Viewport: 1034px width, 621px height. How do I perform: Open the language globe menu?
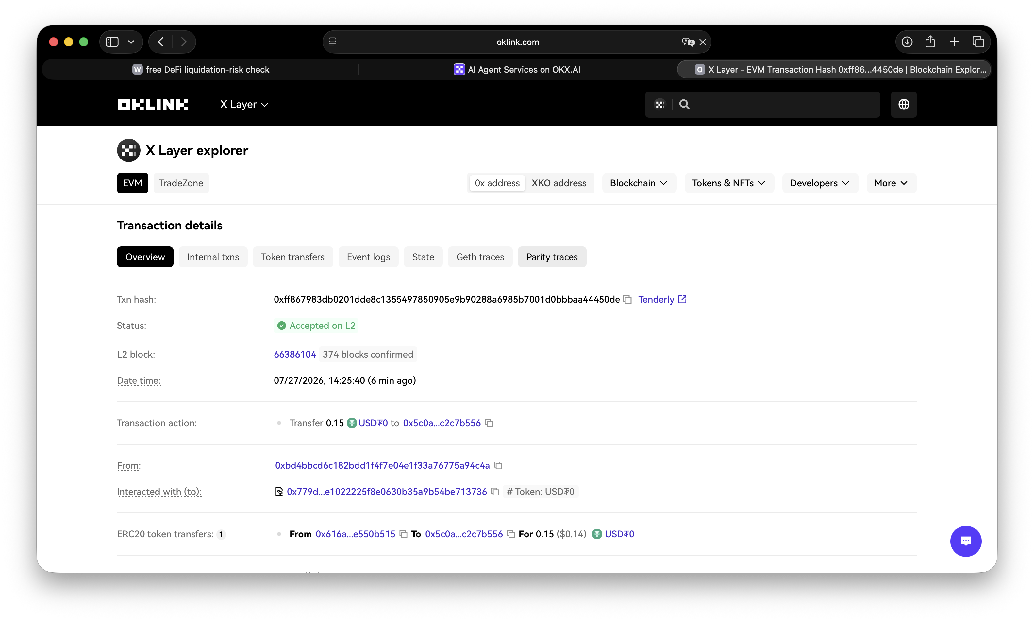(904, 105)
